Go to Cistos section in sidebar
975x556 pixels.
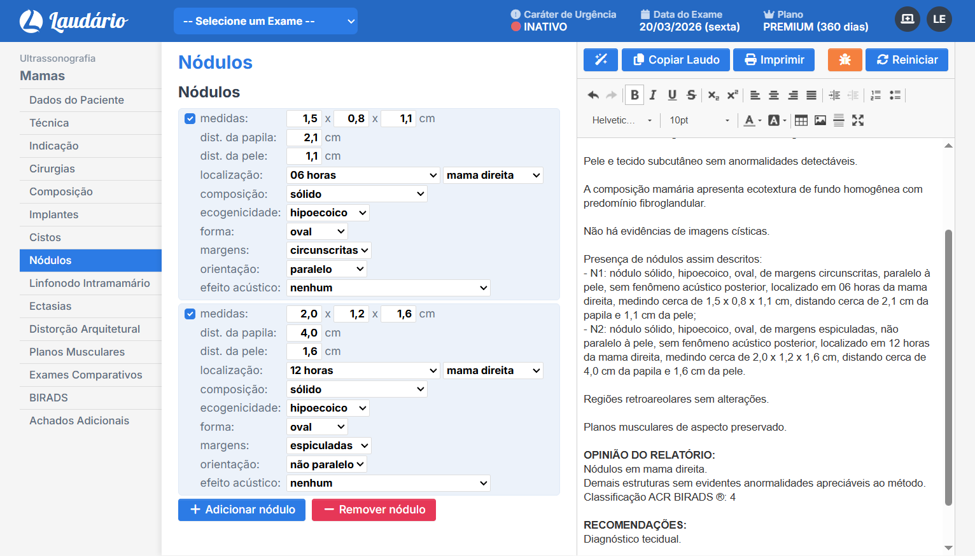45,237
